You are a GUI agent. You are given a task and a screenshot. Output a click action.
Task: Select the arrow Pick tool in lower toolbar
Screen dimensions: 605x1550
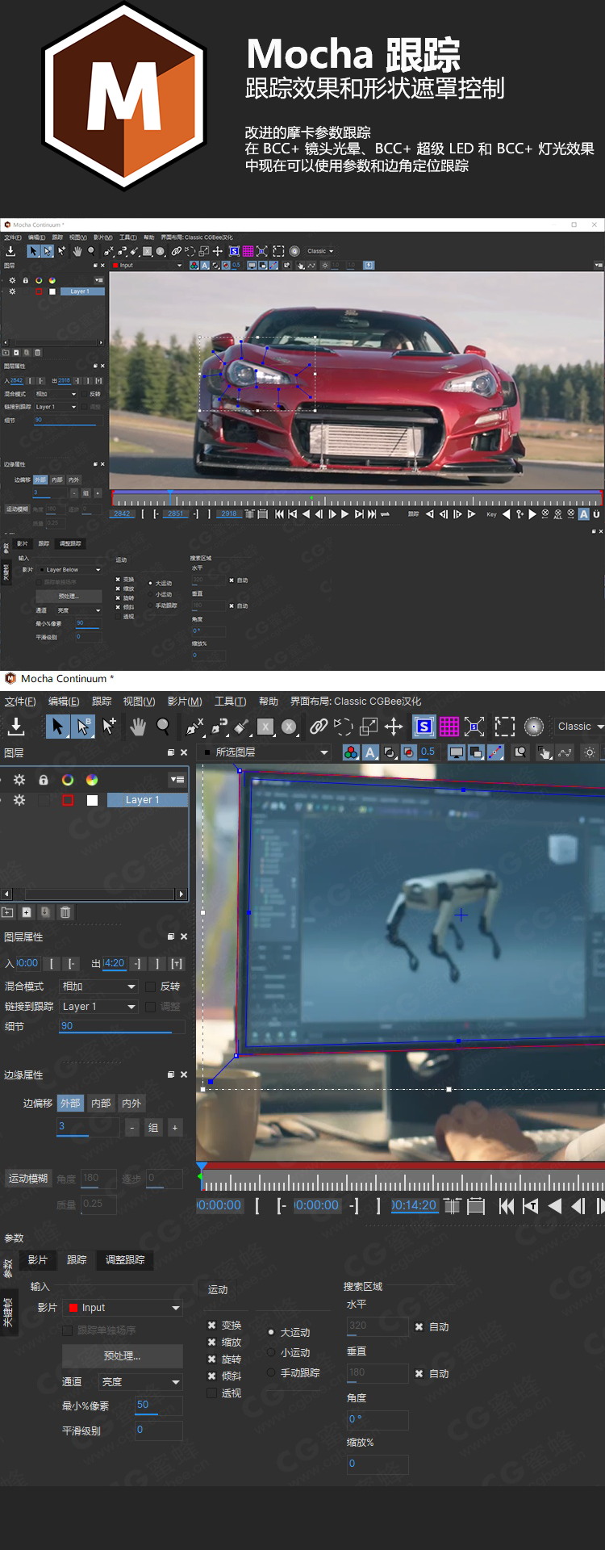point(57,727)
